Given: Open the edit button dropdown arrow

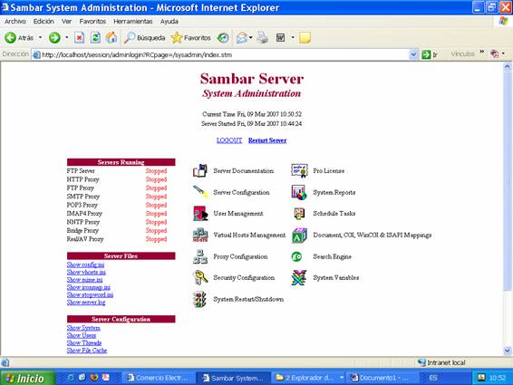Looking at the screenshot, I should tap(293, 38).
